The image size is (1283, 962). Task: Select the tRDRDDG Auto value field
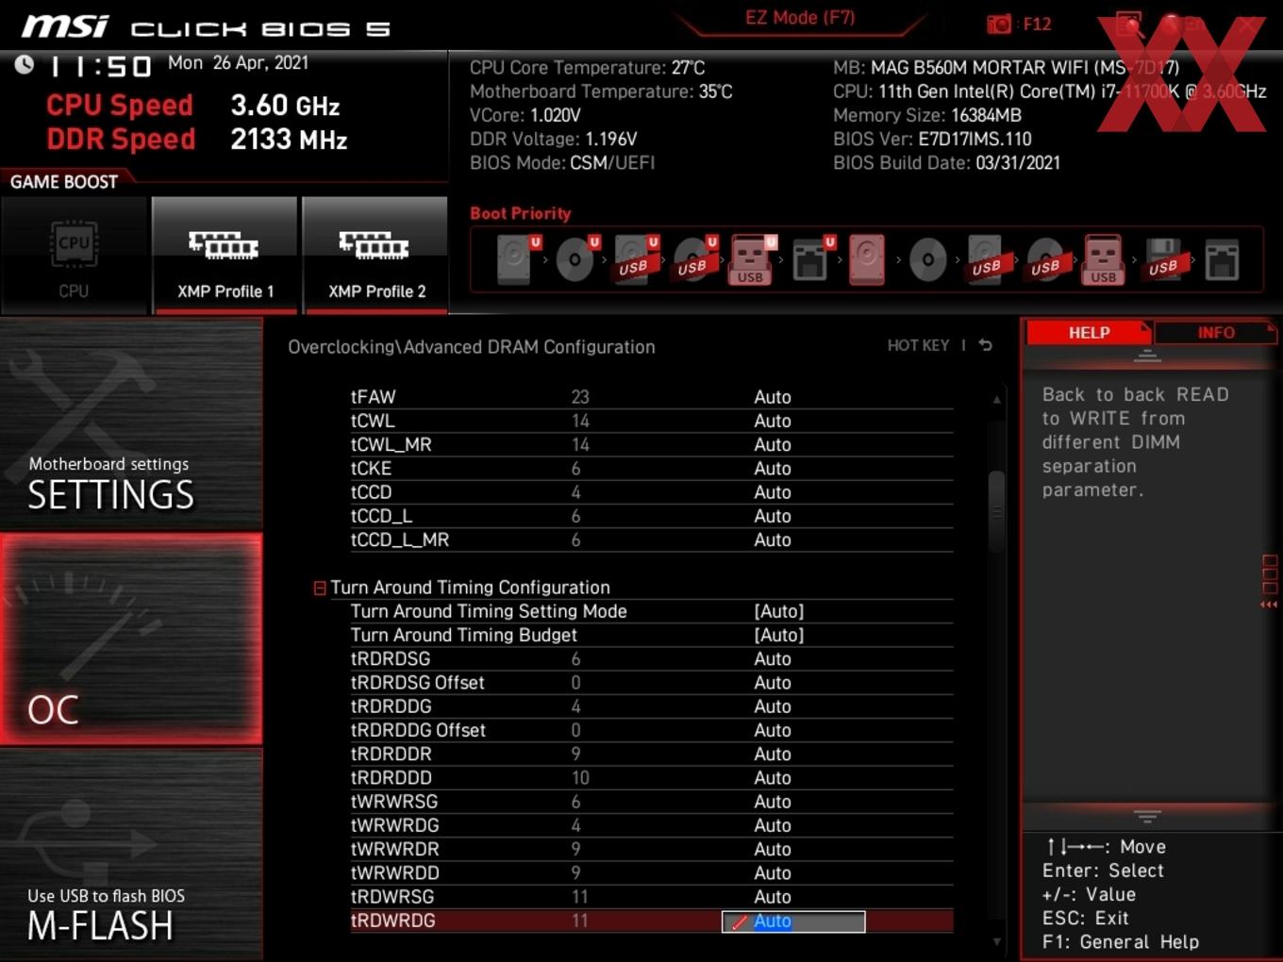pos(773,706)
